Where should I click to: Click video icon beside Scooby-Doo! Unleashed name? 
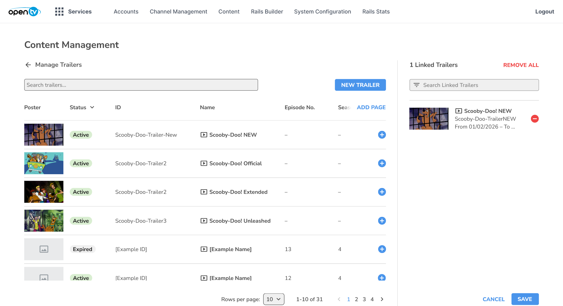[x=204, y=221]
